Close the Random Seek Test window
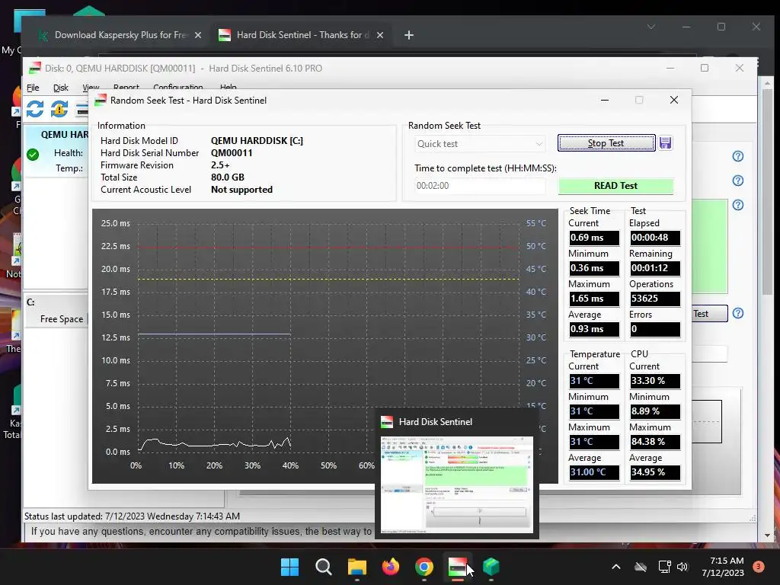The image size is (780, 585). (674, 100)
